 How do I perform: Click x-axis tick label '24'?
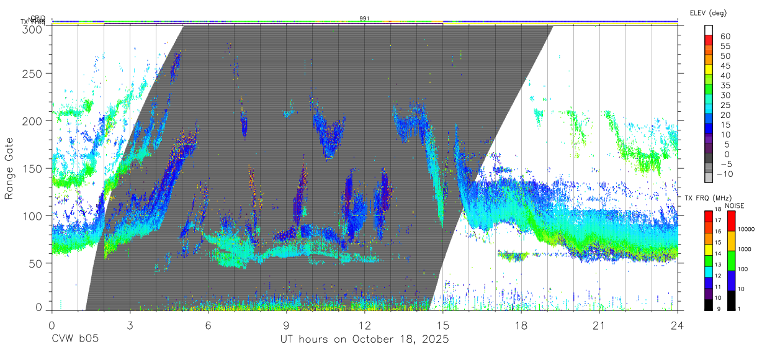click(x=678, y=325)
